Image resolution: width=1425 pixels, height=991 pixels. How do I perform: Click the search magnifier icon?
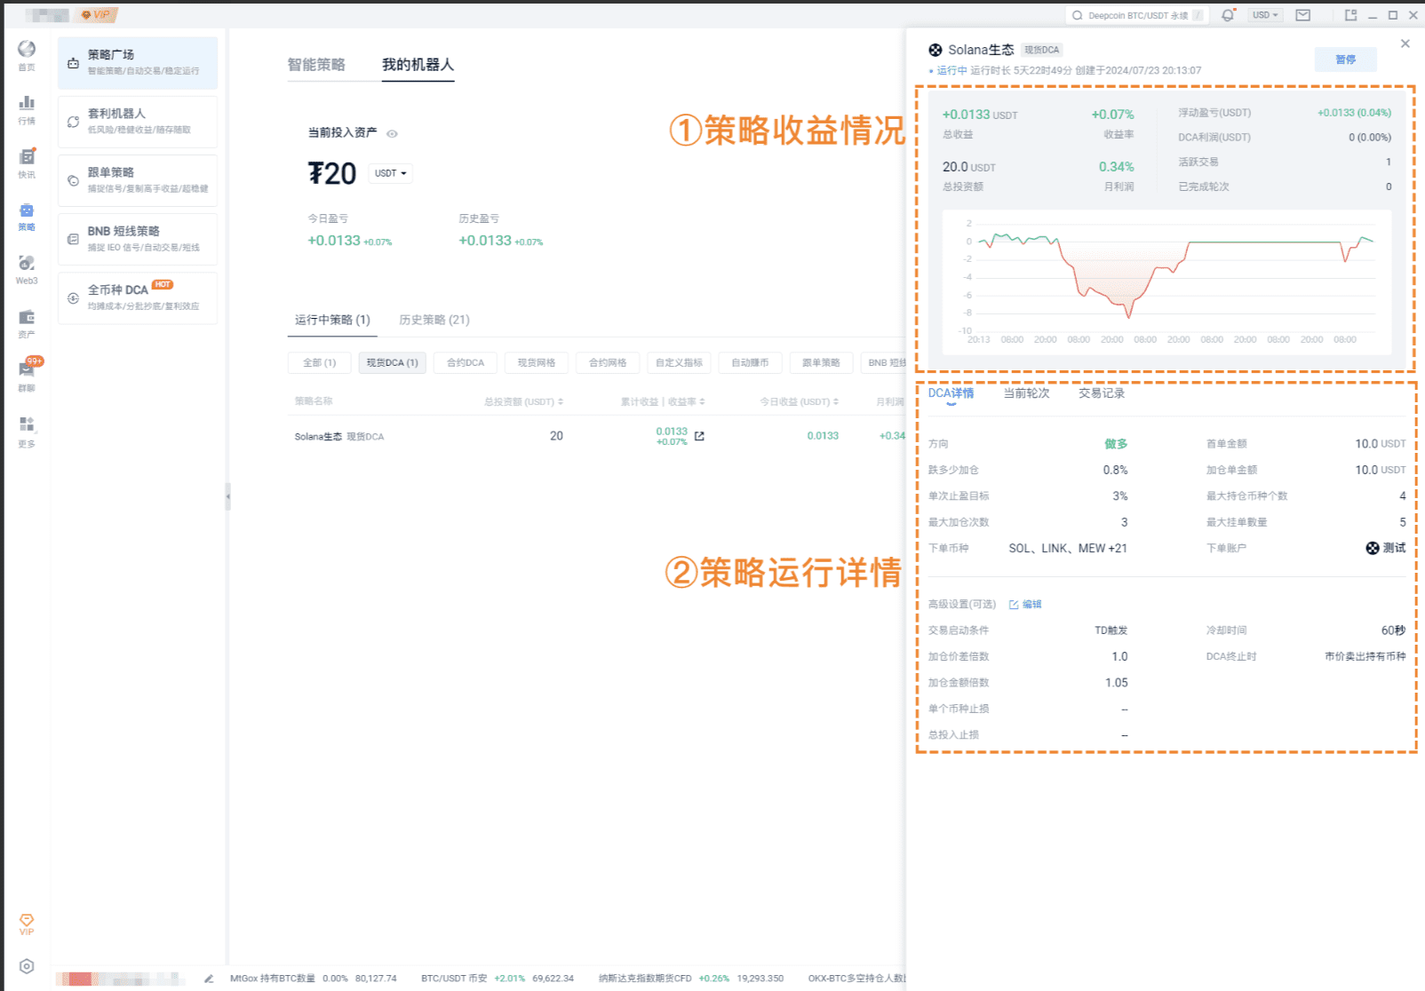click(1078, 15)
